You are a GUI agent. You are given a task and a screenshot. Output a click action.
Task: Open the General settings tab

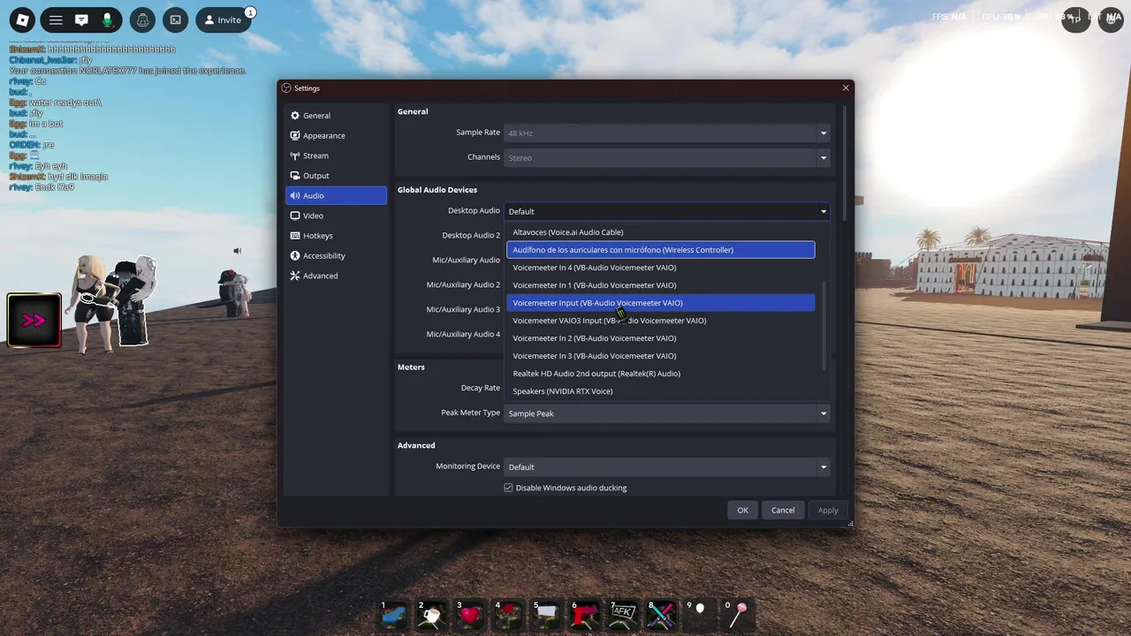point(336,116)
